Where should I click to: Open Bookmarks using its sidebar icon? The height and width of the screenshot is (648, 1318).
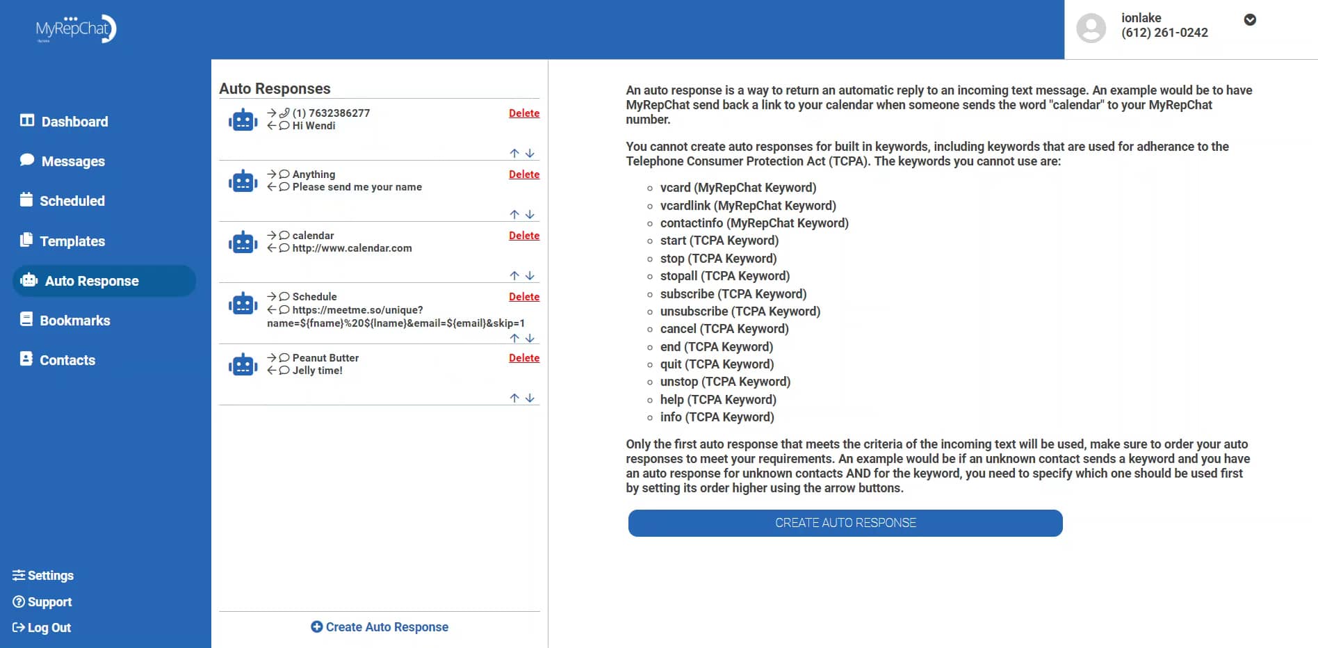point(26,319)
